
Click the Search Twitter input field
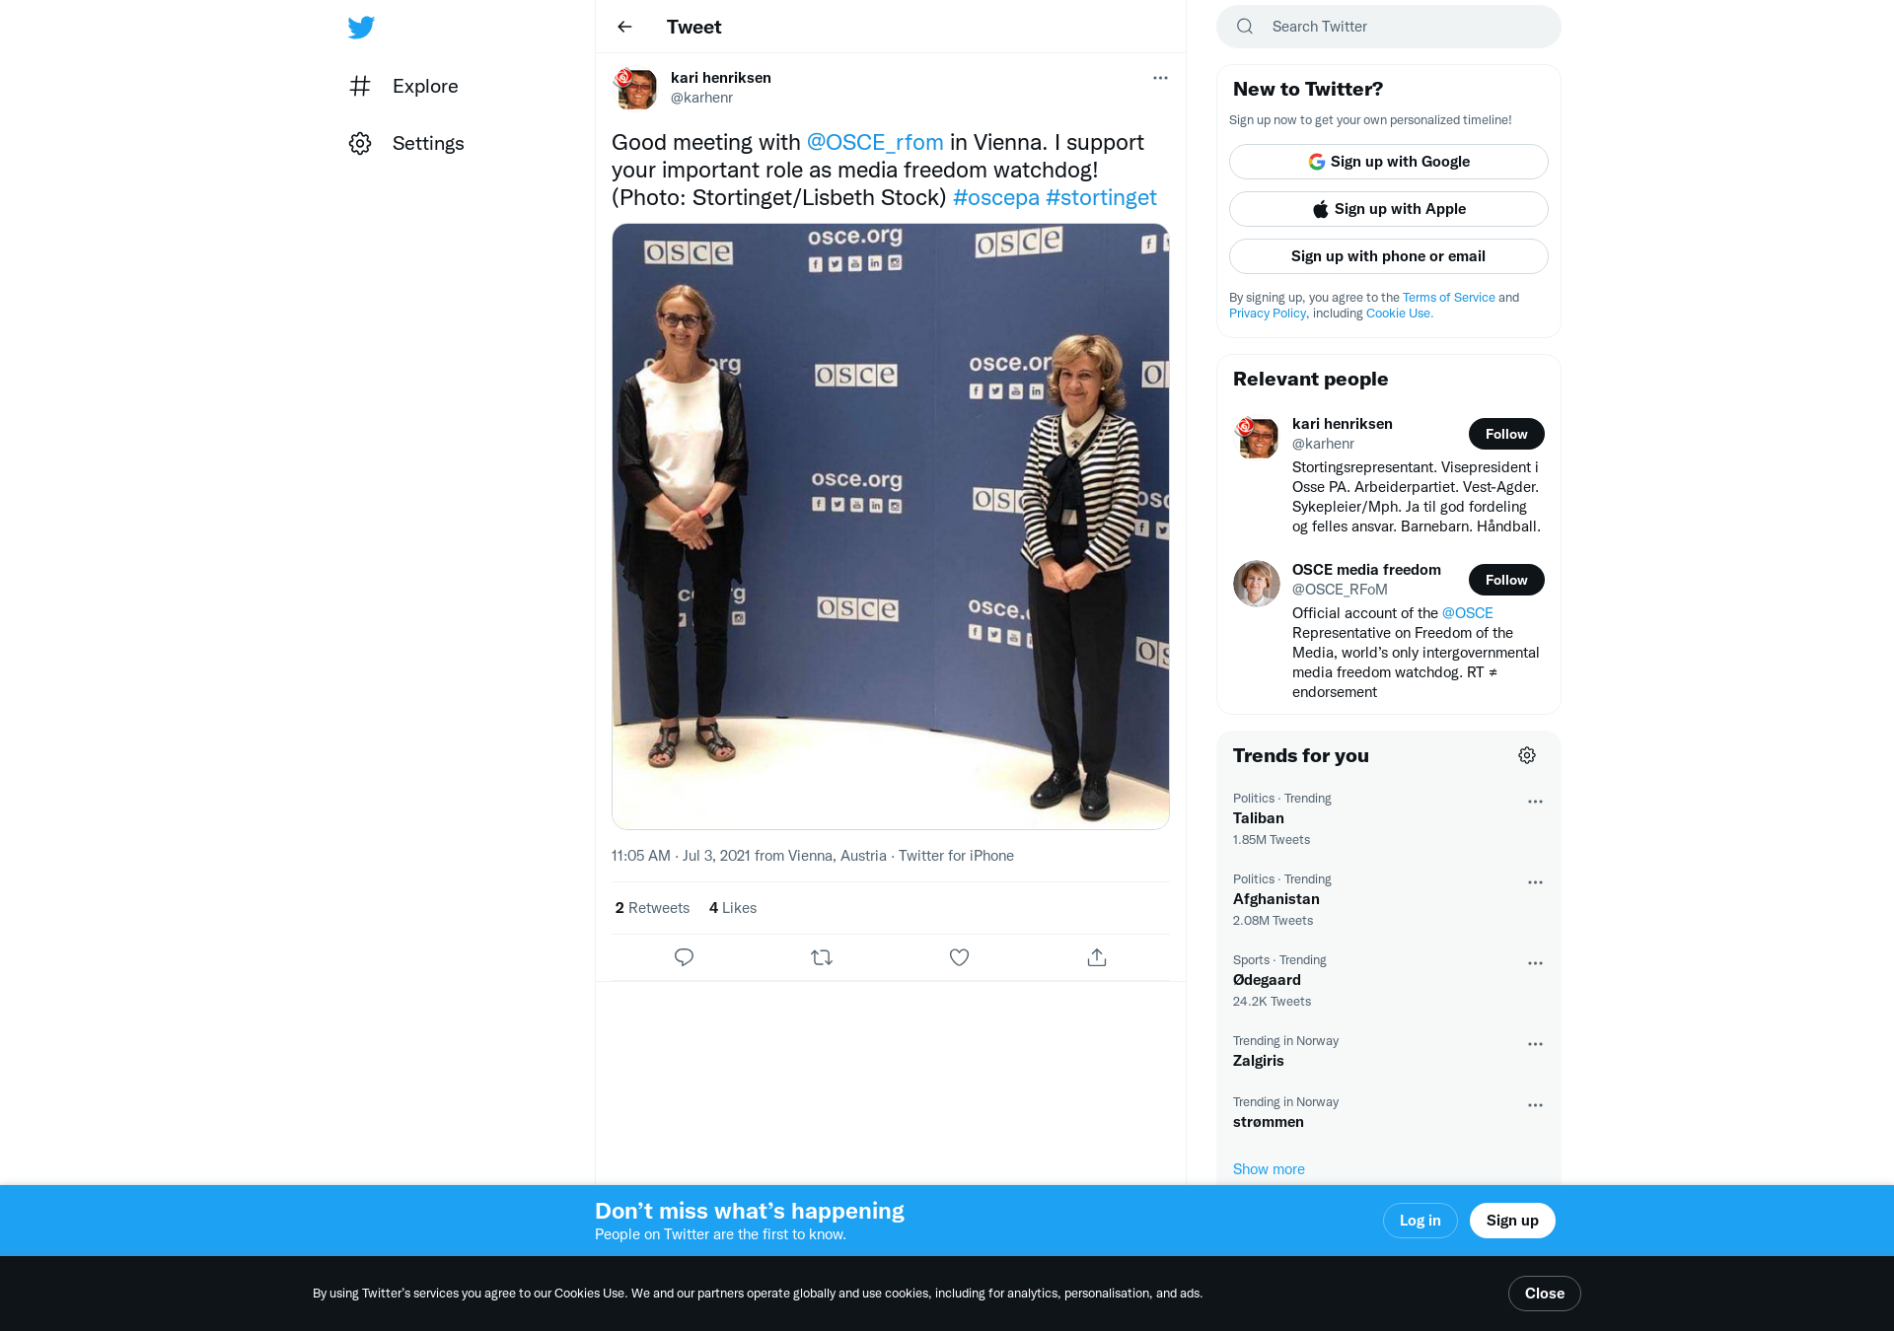tap(1389, 27)
